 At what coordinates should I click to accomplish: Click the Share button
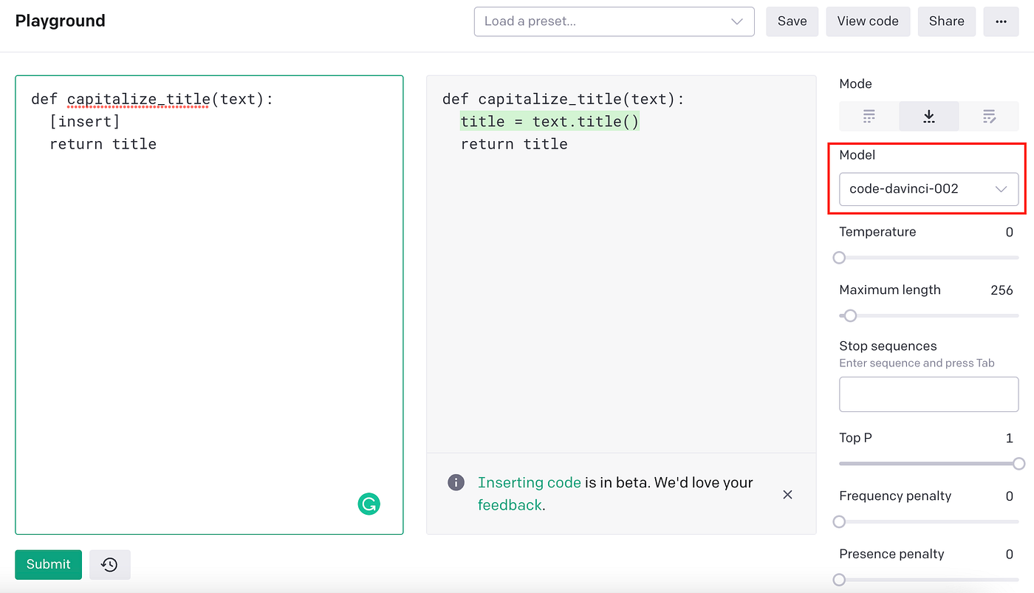pyautogui.click(x=947, y=21)
